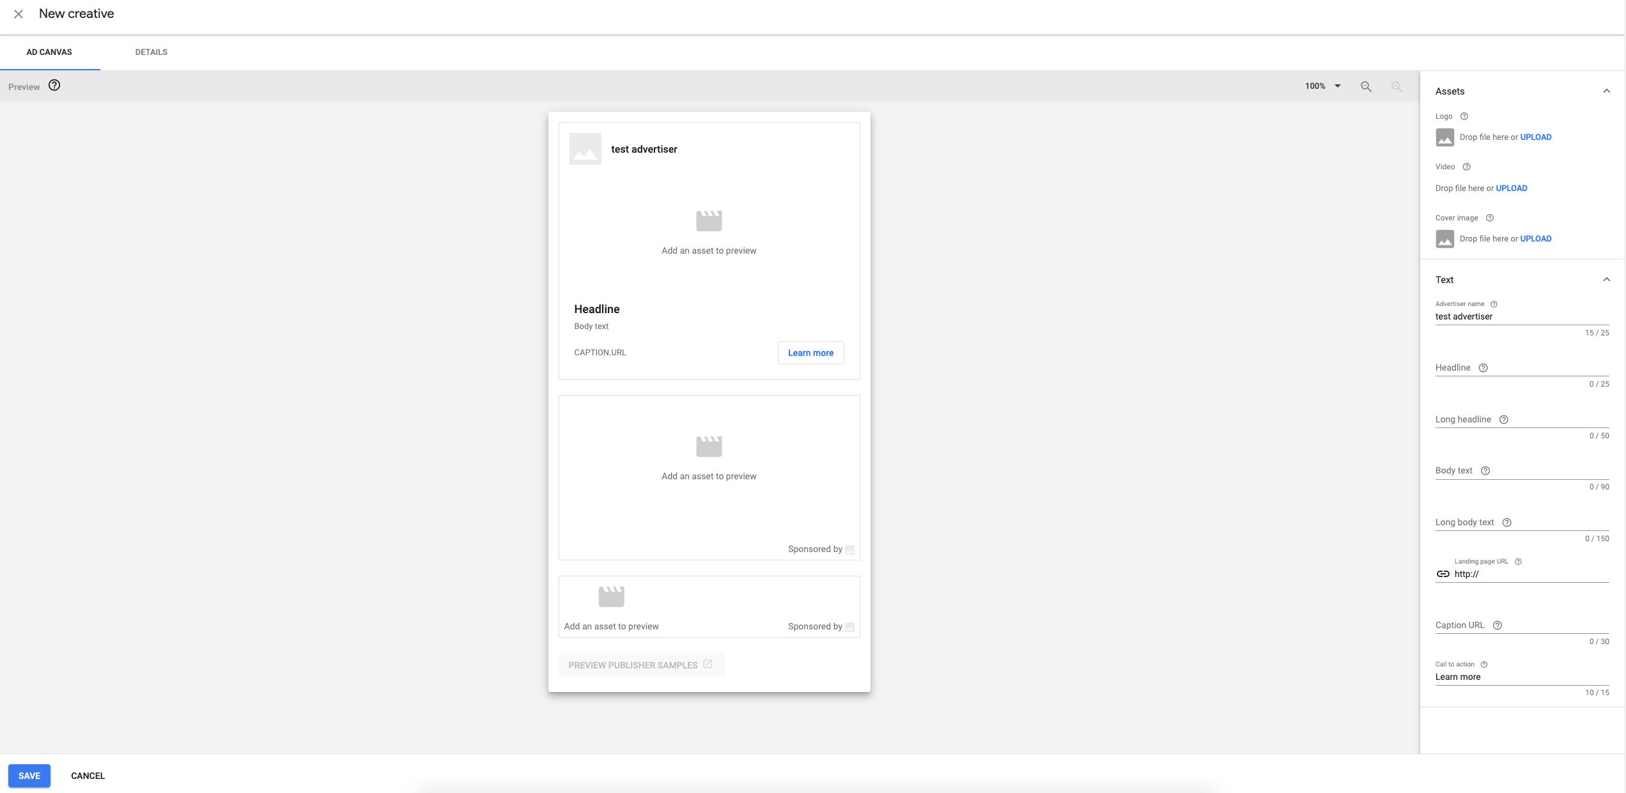The image size is (1626, 793).
Task: Upload a Logo file
Action: pyautogui.click(x=1535, y=137)
